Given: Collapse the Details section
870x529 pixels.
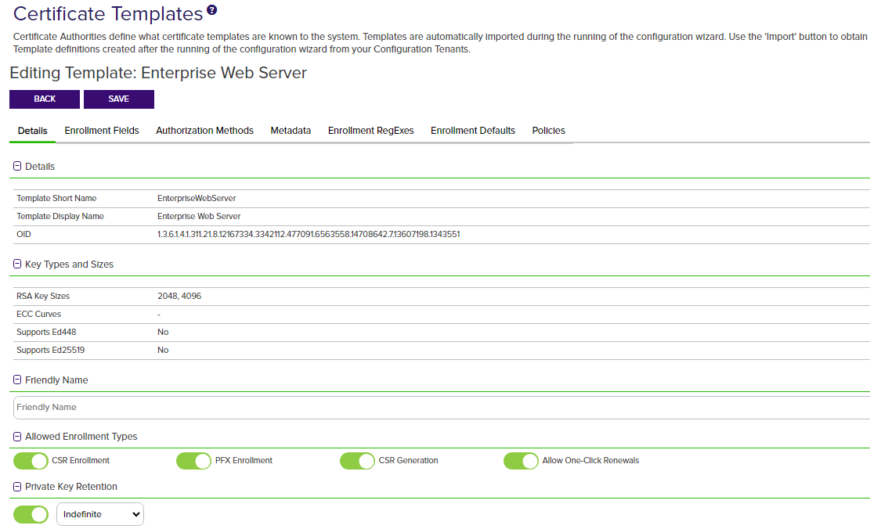Looking at the screenshot, I should (x=17, y=166).
